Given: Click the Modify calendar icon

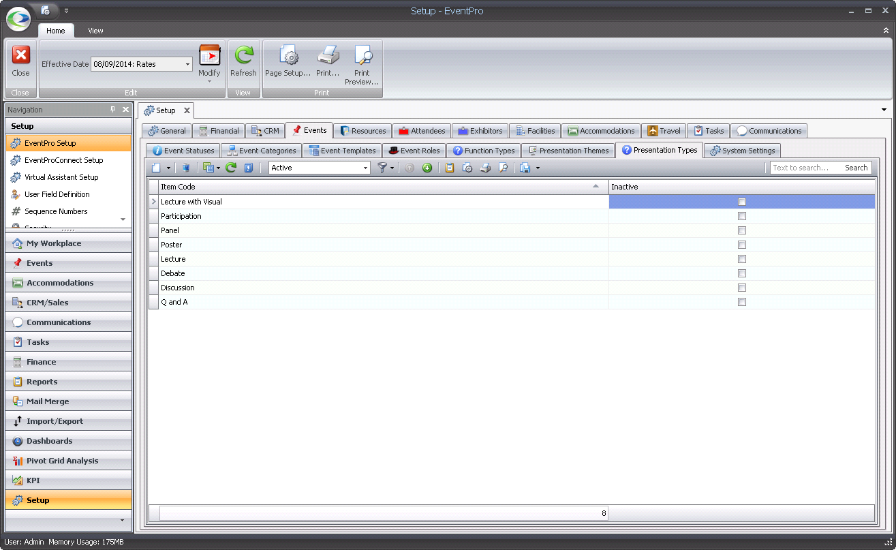Looking at the screenshot, I should (x=209, y=55).
